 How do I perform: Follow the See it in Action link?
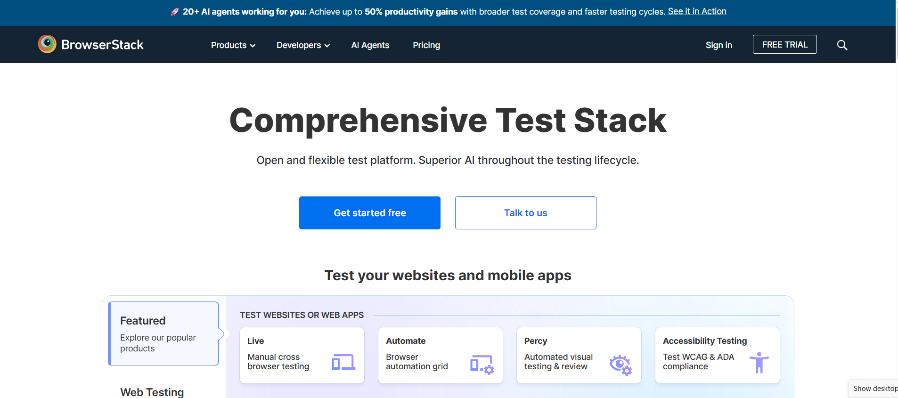click(697, 11)
